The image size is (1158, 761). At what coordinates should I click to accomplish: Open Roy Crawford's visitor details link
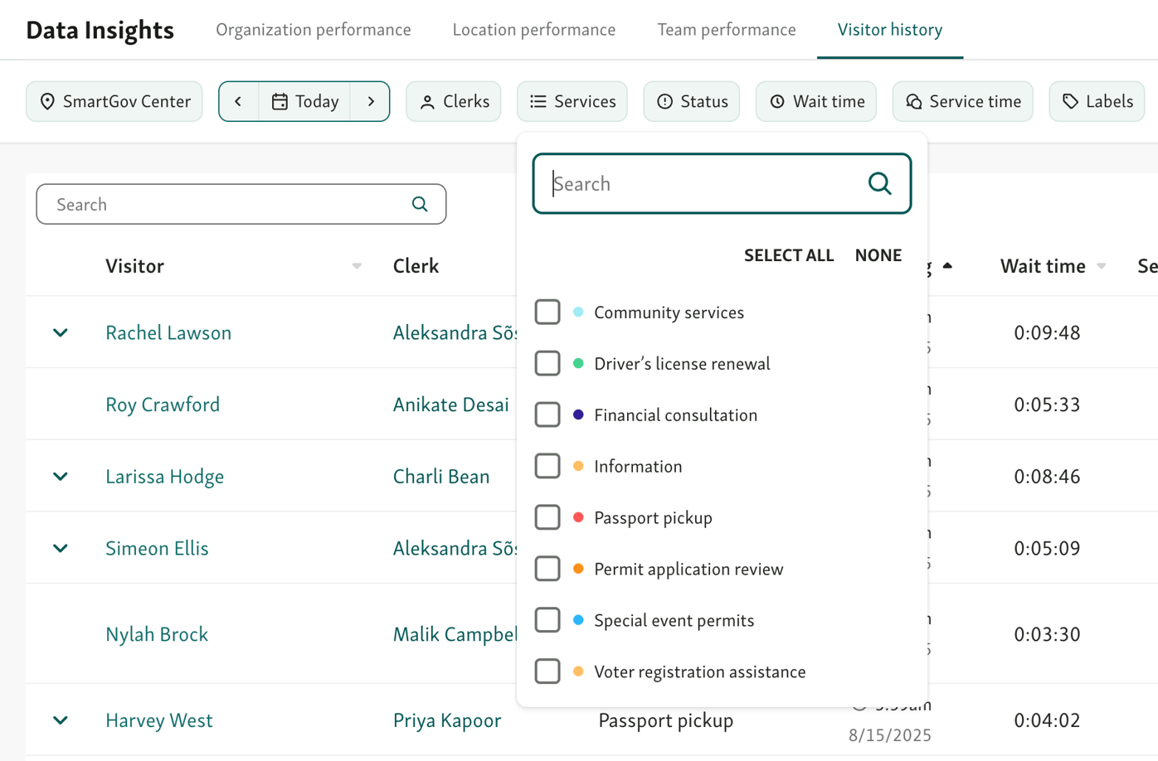click(x=163, y=405)
